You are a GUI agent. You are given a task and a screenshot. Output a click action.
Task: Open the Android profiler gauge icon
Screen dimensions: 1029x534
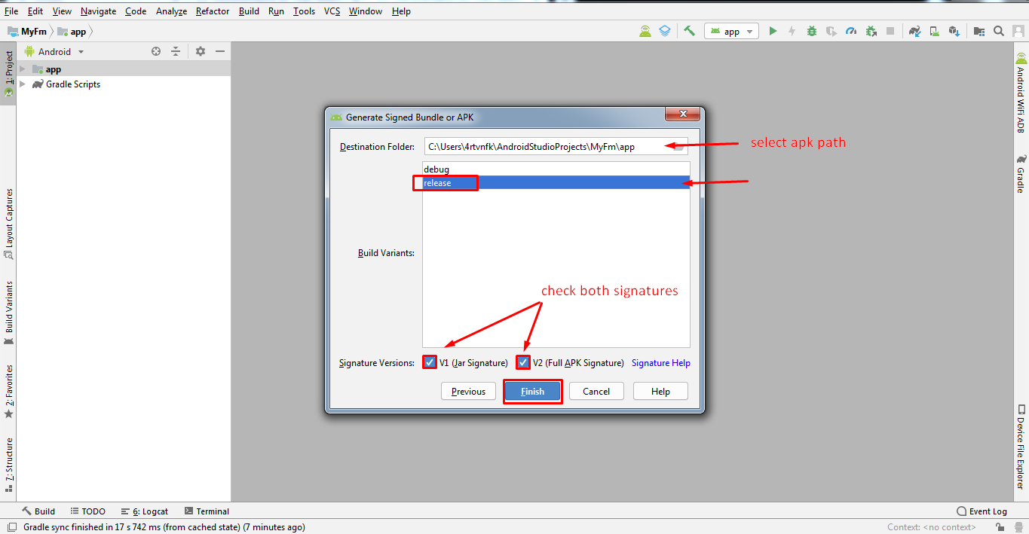pos(851,31)
